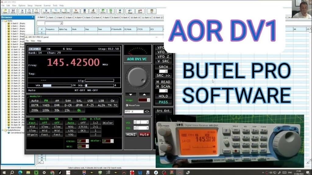Open the dropdown below M SCAN button
The image size is (312, 175).
point(166,91)
